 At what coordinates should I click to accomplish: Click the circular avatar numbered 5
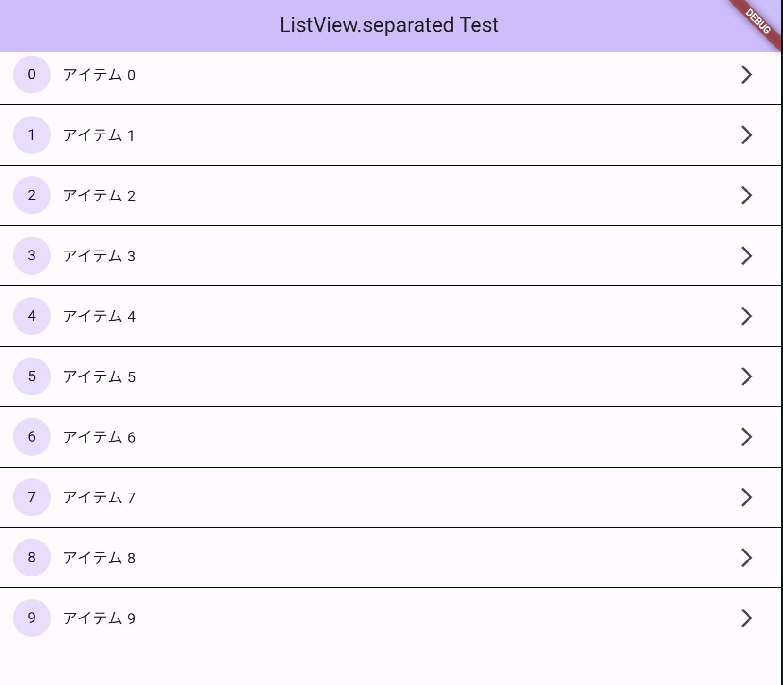click(32, 376)
